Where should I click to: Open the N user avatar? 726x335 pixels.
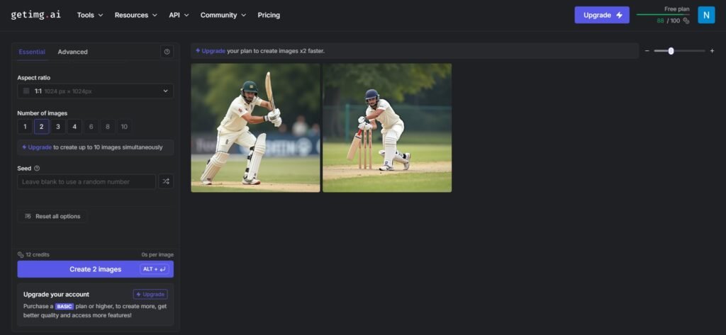pos(706,15)
